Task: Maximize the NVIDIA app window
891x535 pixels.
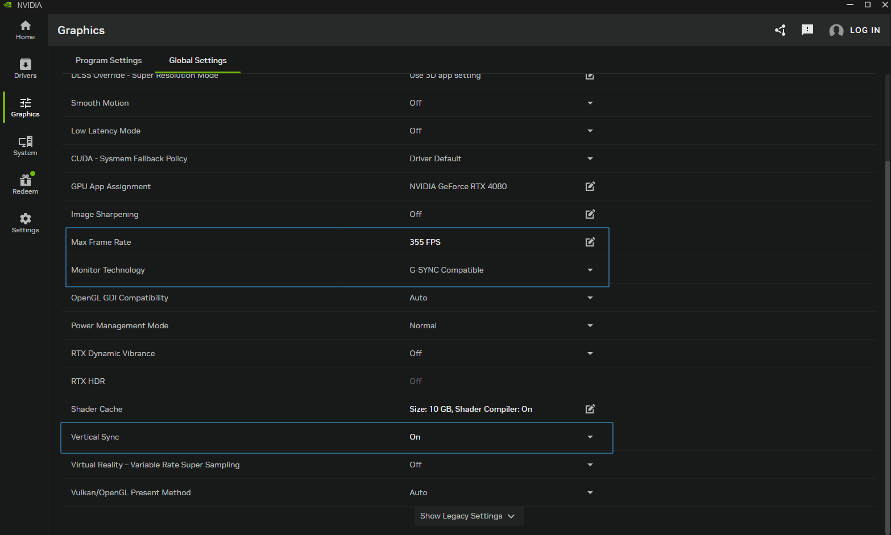Action: point(868,5)
